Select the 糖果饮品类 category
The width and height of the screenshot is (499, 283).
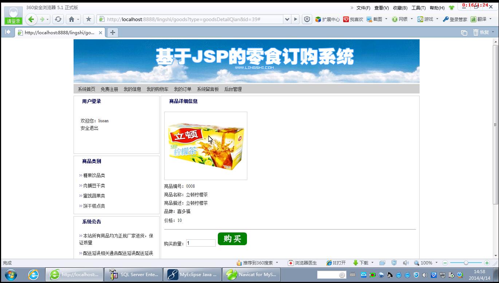pos(94,175)
